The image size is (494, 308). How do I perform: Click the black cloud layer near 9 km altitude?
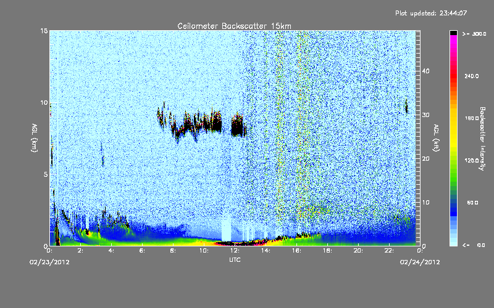coord(202,123)
